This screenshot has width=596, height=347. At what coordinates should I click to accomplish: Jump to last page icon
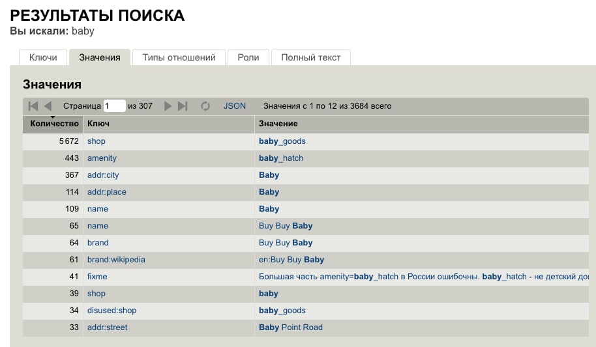pyautogui.click(x=183, y=106)
